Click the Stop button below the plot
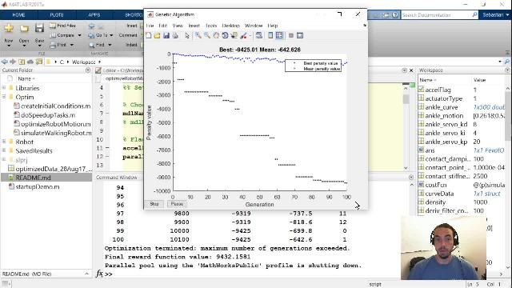Viewport: 512px width, 288px height. click(x=154, y=204)
